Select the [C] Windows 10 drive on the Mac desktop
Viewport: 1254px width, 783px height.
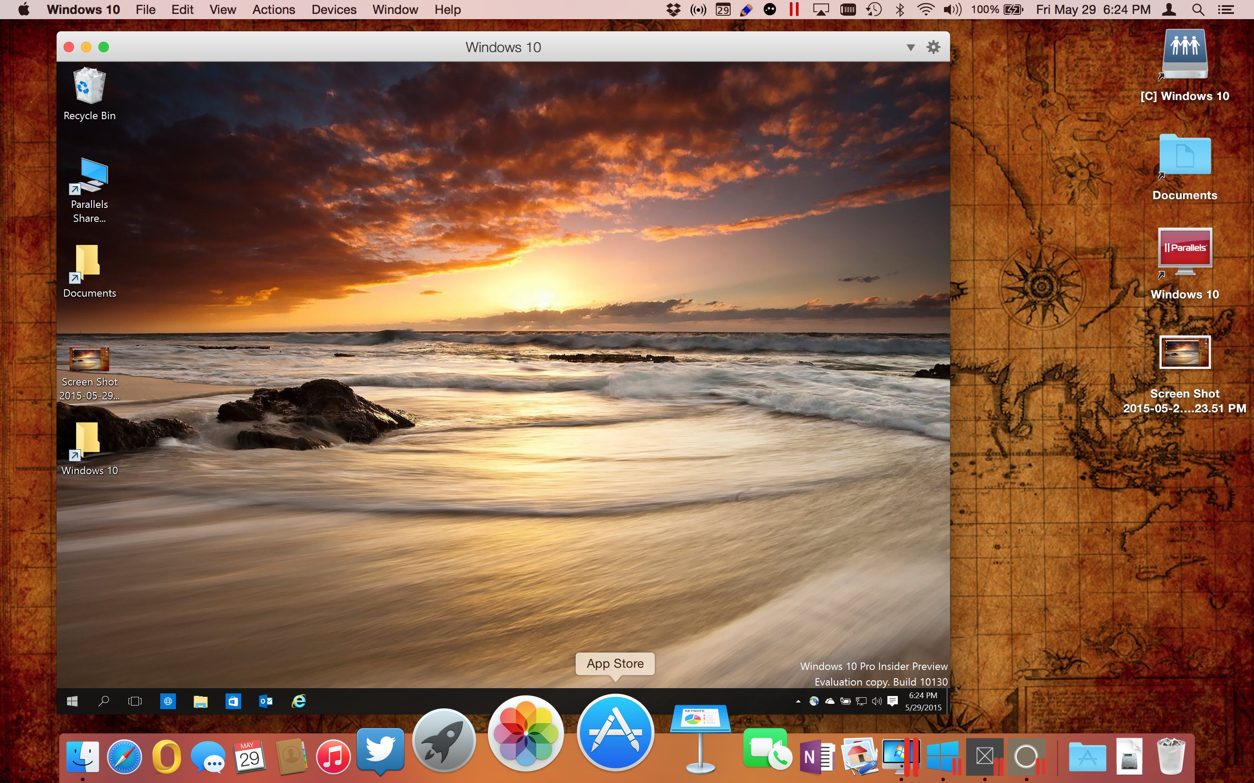click(1185, 65)
